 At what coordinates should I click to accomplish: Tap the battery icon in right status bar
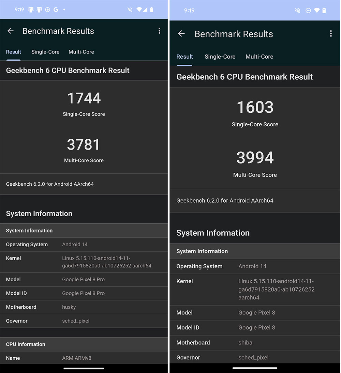[324, 11]
